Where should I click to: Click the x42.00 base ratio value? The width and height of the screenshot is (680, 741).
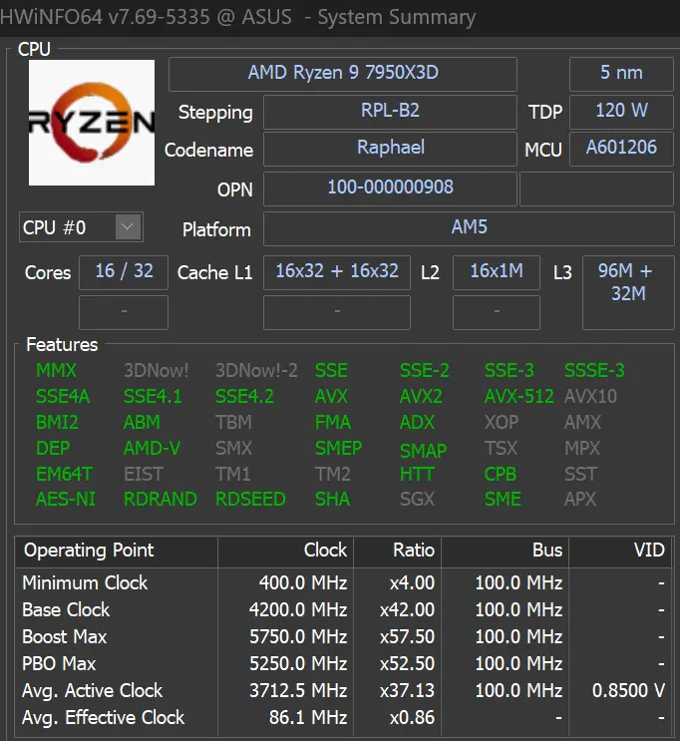407,610
